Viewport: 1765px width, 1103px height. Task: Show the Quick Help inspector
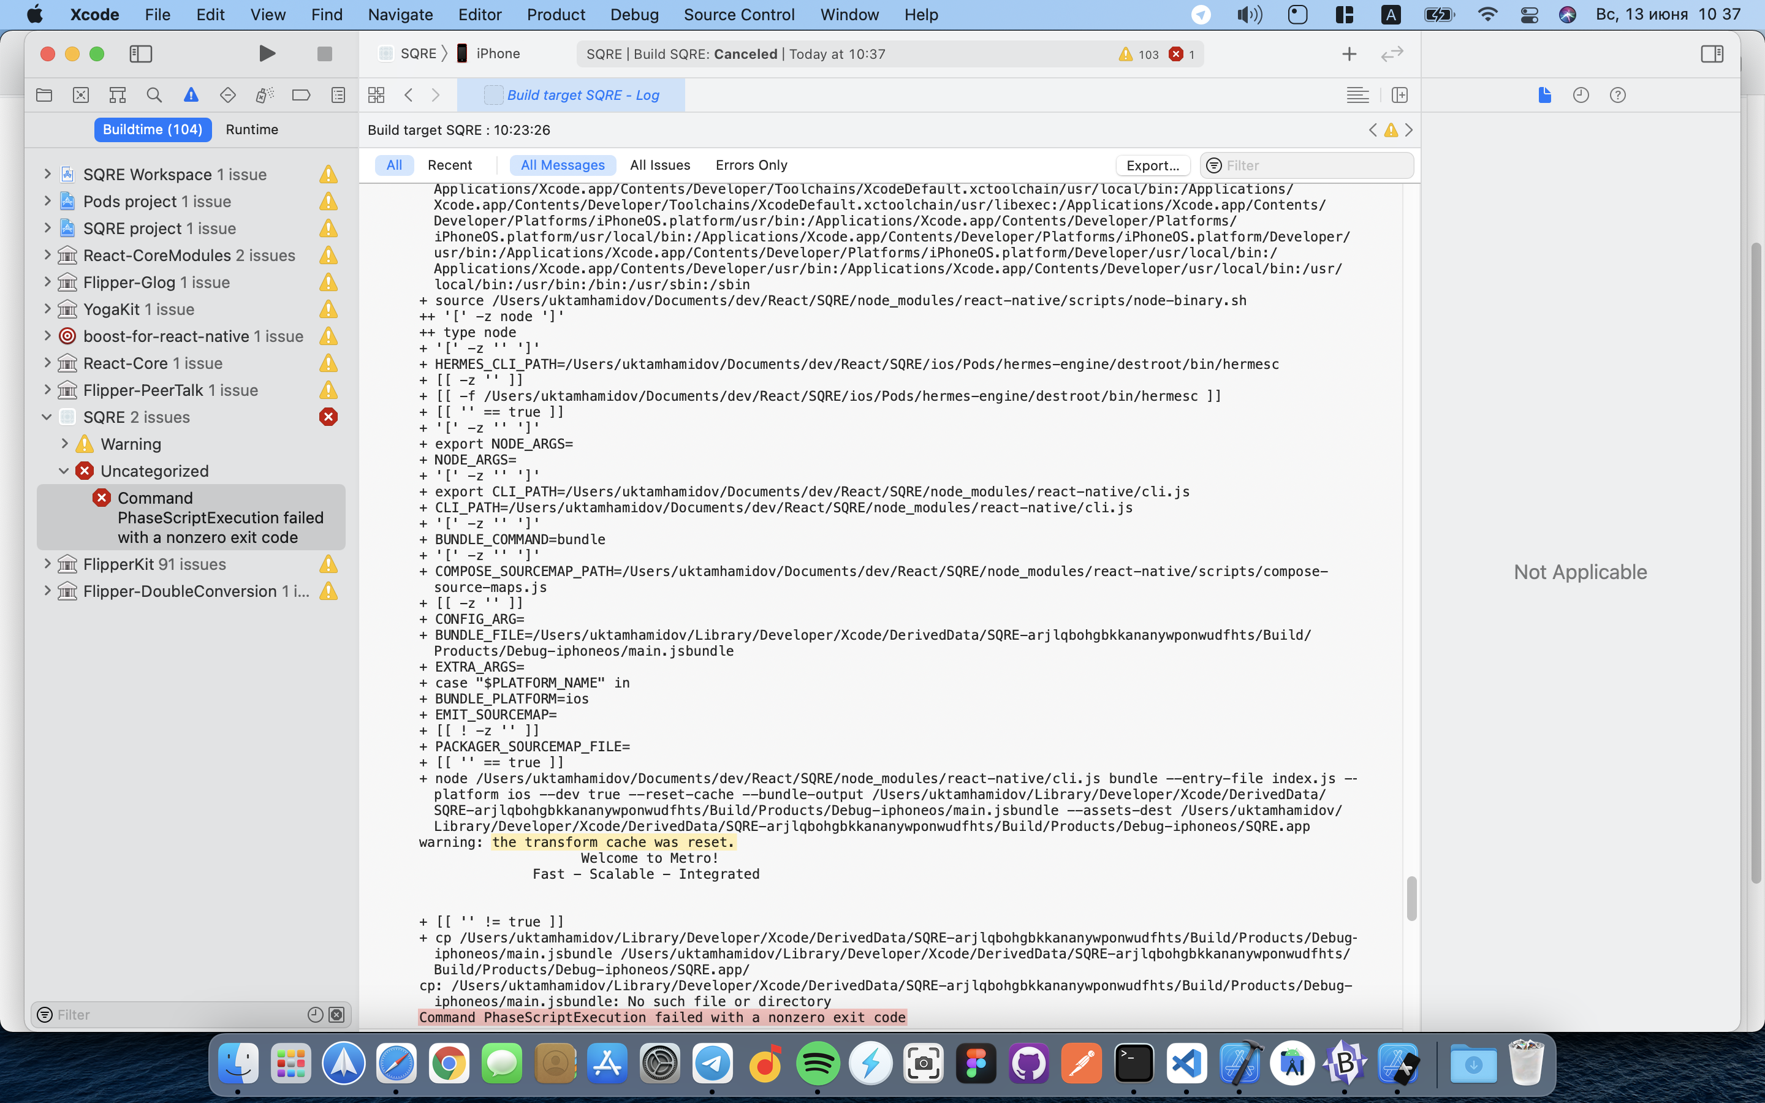(1618, 95)
